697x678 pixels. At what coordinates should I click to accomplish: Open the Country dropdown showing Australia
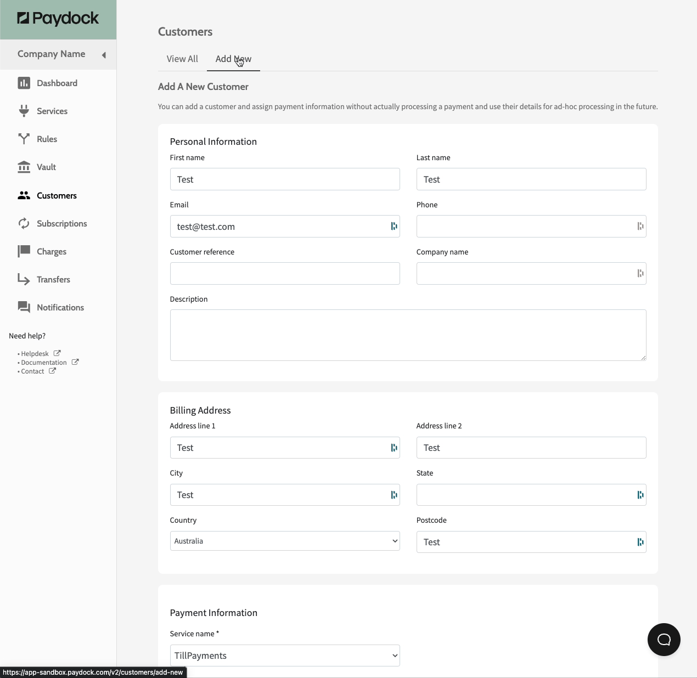tap(284, 541)
